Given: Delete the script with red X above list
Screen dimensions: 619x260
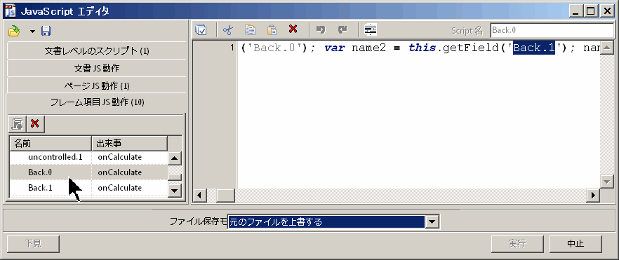Looking at the screenshot, I should [35, 124].
